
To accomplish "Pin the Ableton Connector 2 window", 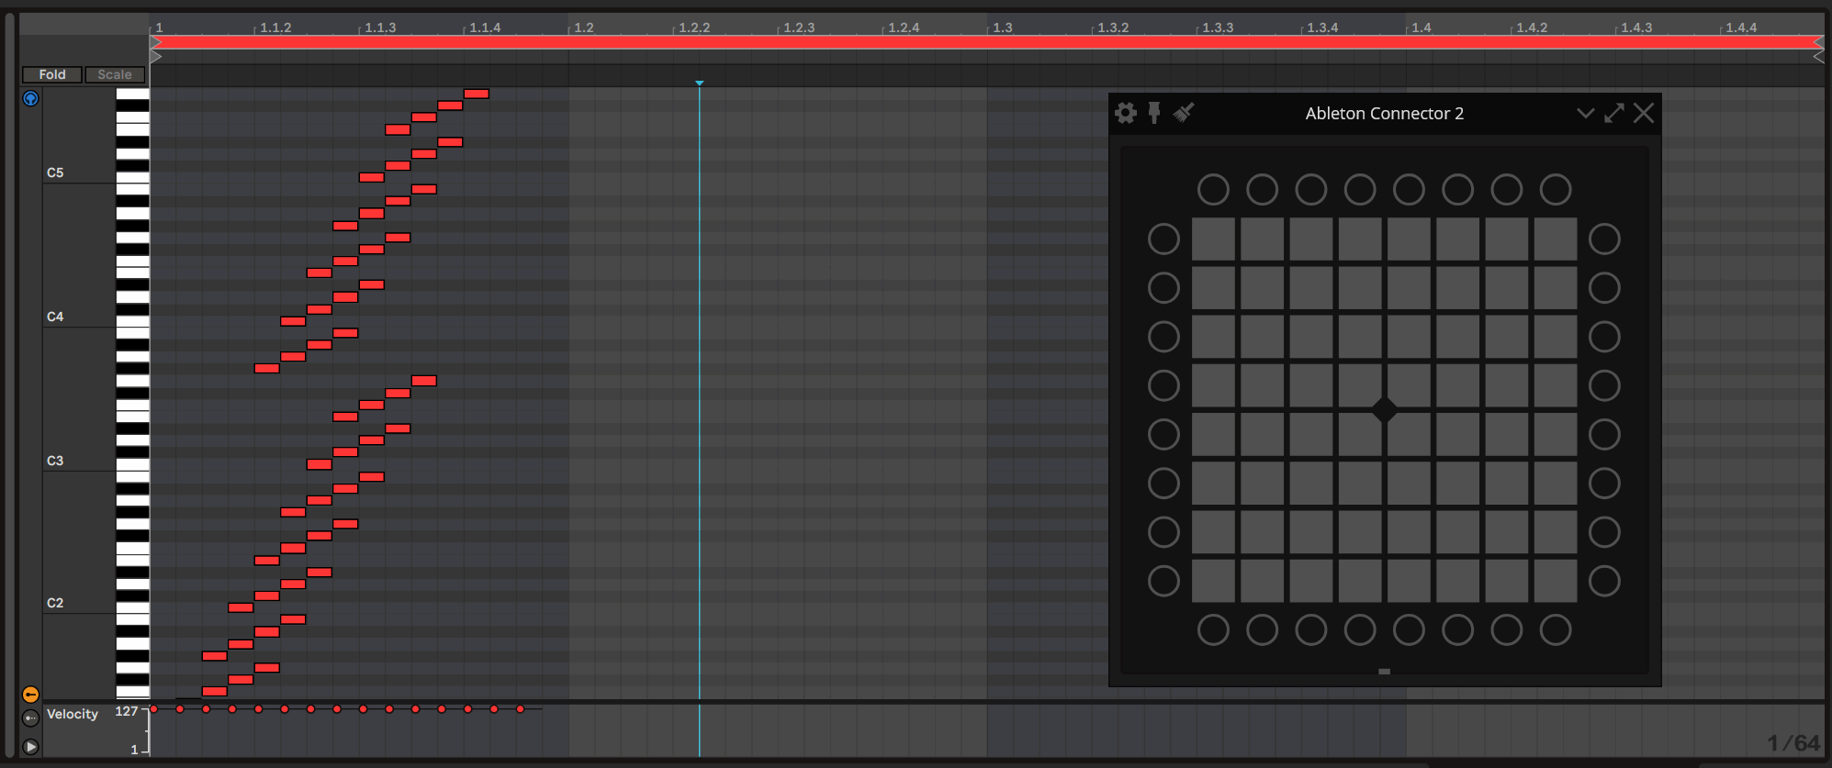I will [1154, 113].
